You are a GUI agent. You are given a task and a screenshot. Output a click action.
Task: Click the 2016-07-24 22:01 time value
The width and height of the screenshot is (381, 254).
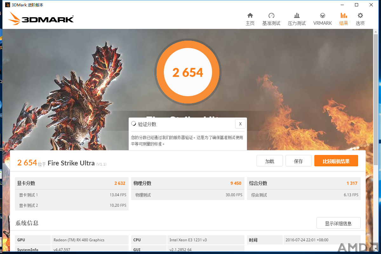307,240
